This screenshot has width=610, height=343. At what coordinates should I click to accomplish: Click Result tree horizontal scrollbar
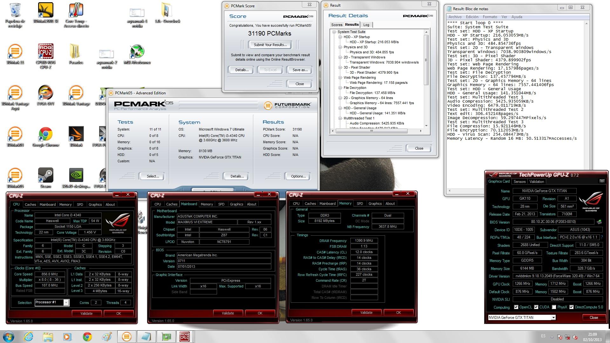376,131
